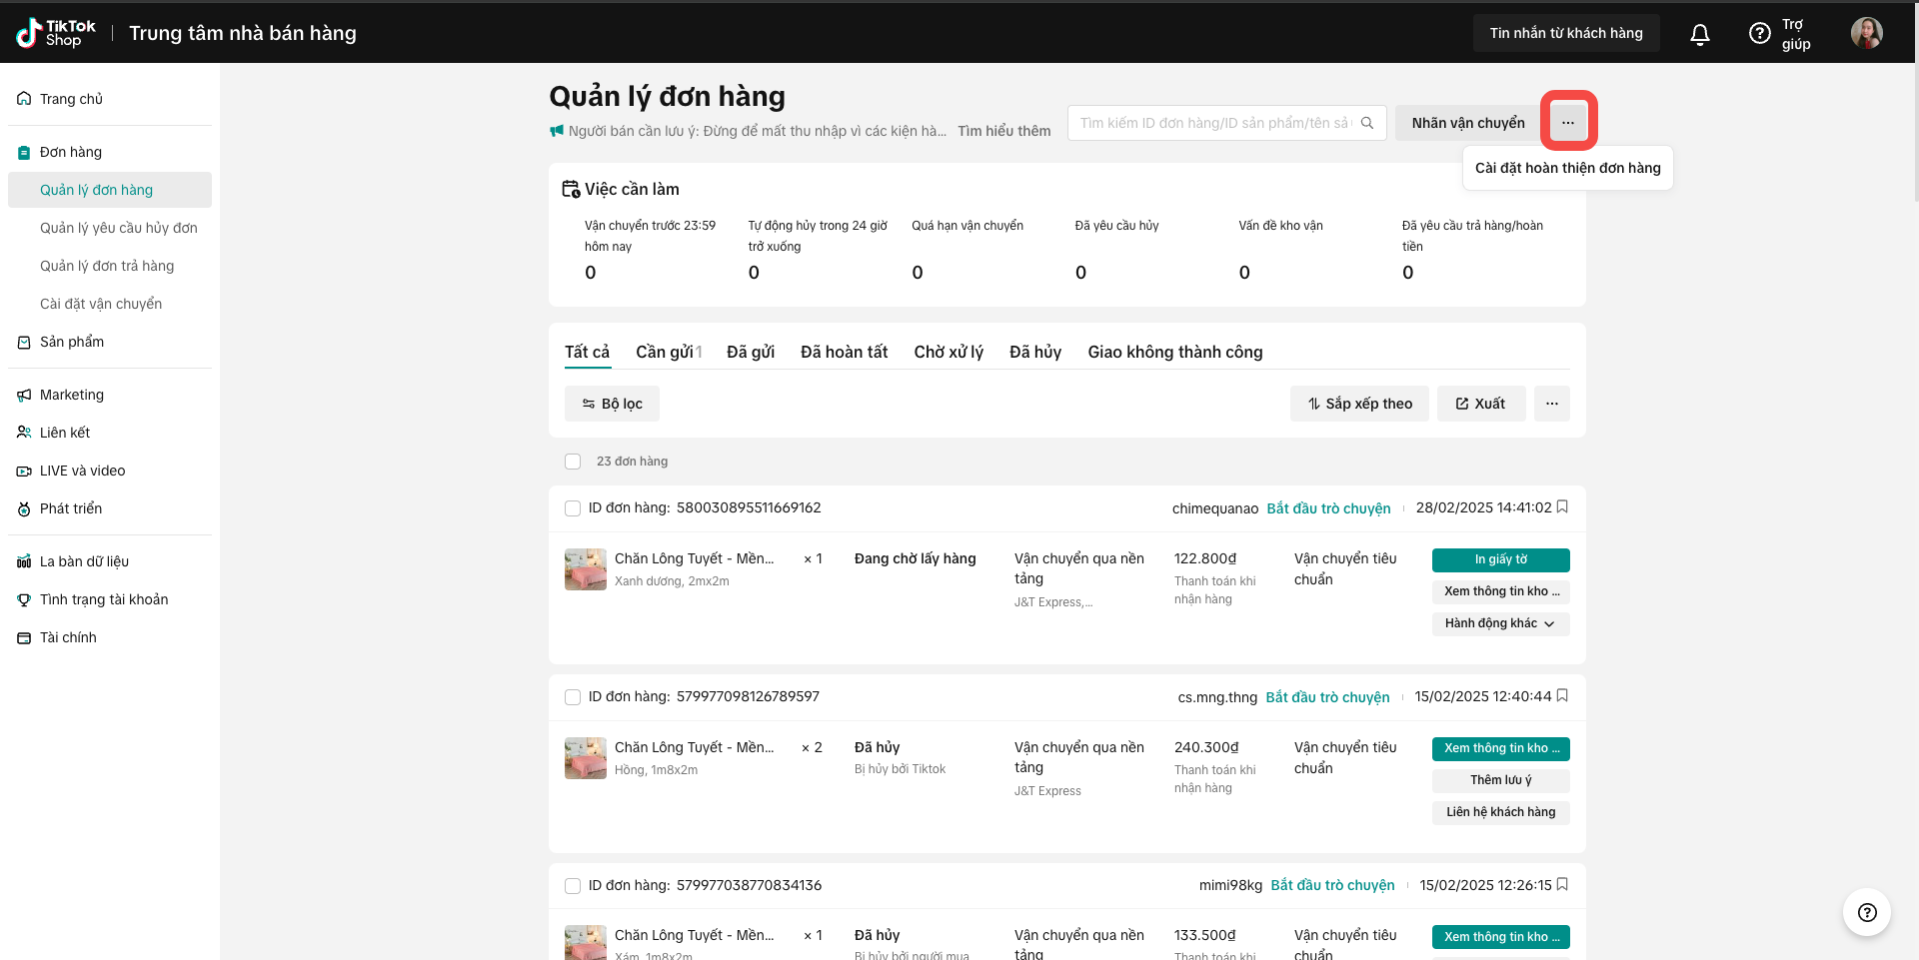The width and height of the screenshot is (1919, 960).
Task: Open the Bộ lọc filter panel
Action: [612, 404]
